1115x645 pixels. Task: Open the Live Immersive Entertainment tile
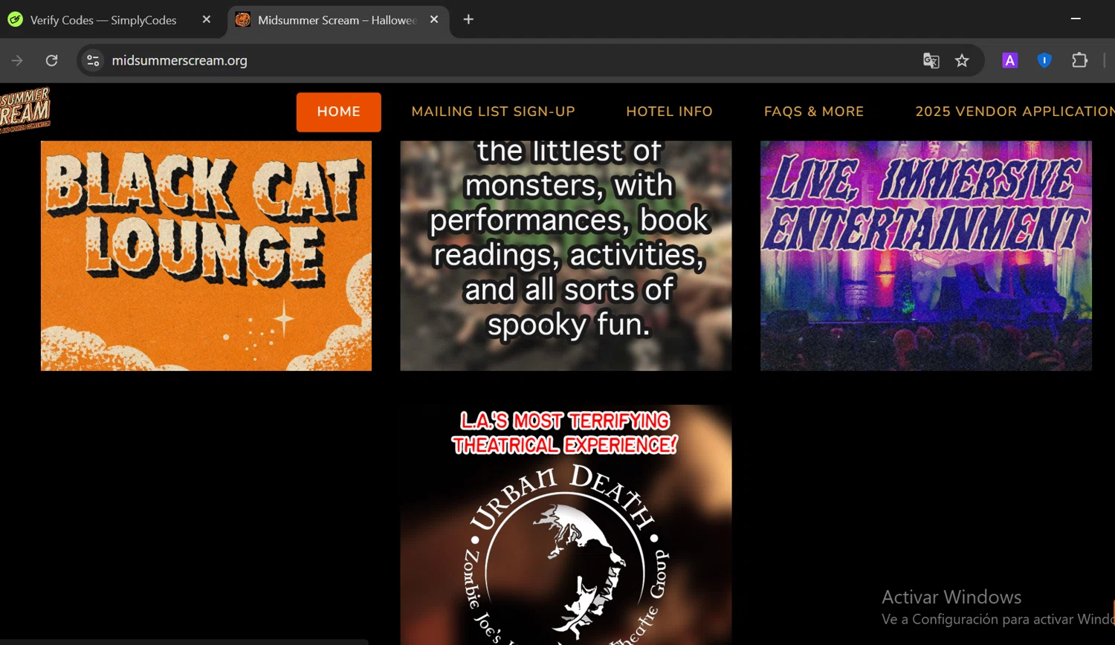point(925,256)
